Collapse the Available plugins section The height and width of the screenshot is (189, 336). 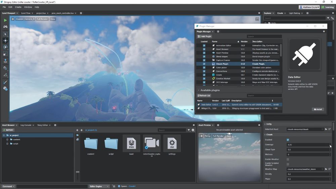[x=198, y=90]
